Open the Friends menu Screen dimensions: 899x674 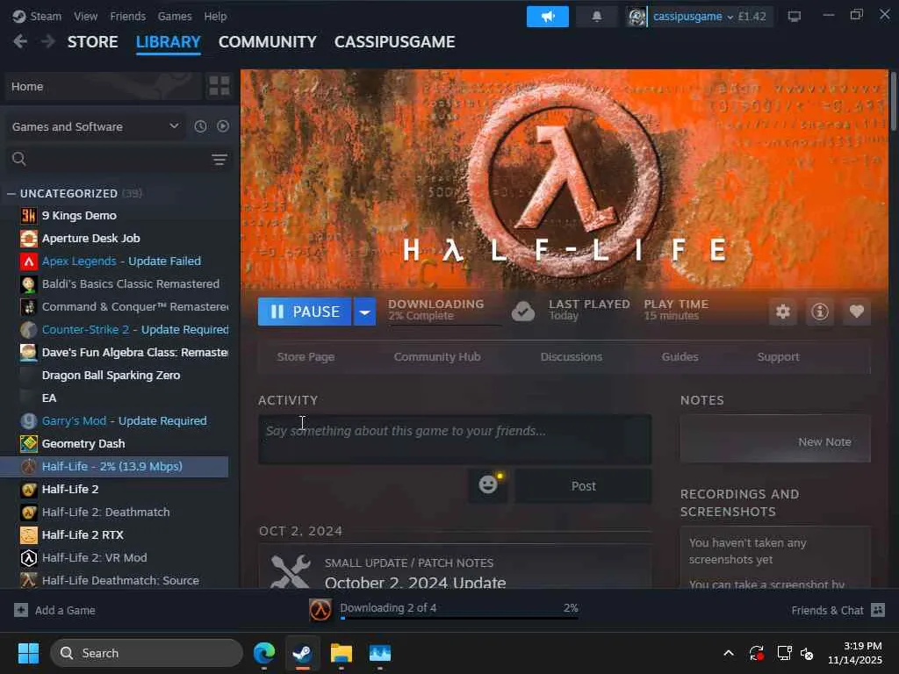click(127, 16)
